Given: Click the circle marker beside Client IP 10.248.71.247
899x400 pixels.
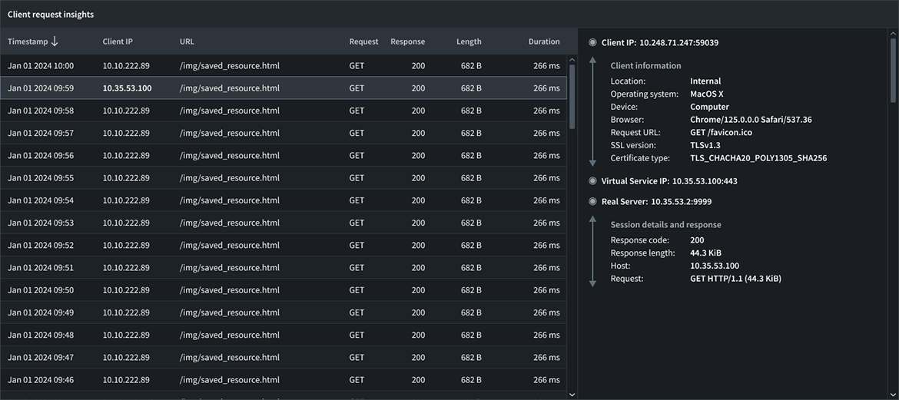Looking at the screenshot, I should coord(592,43).
